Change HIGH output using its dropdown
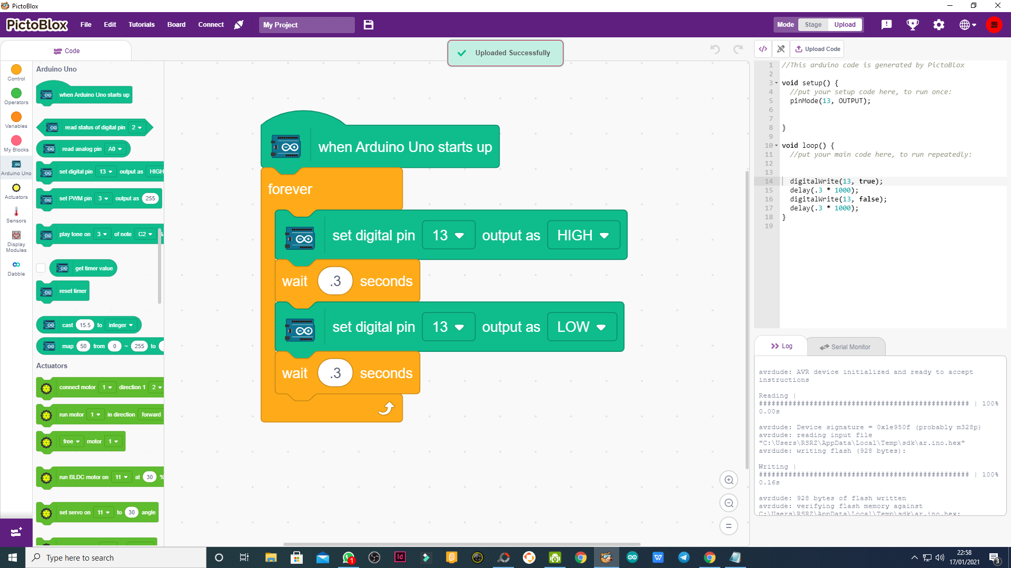This screenshot has width=1011, height=568. pyautogui.click(x=583, y=235)
